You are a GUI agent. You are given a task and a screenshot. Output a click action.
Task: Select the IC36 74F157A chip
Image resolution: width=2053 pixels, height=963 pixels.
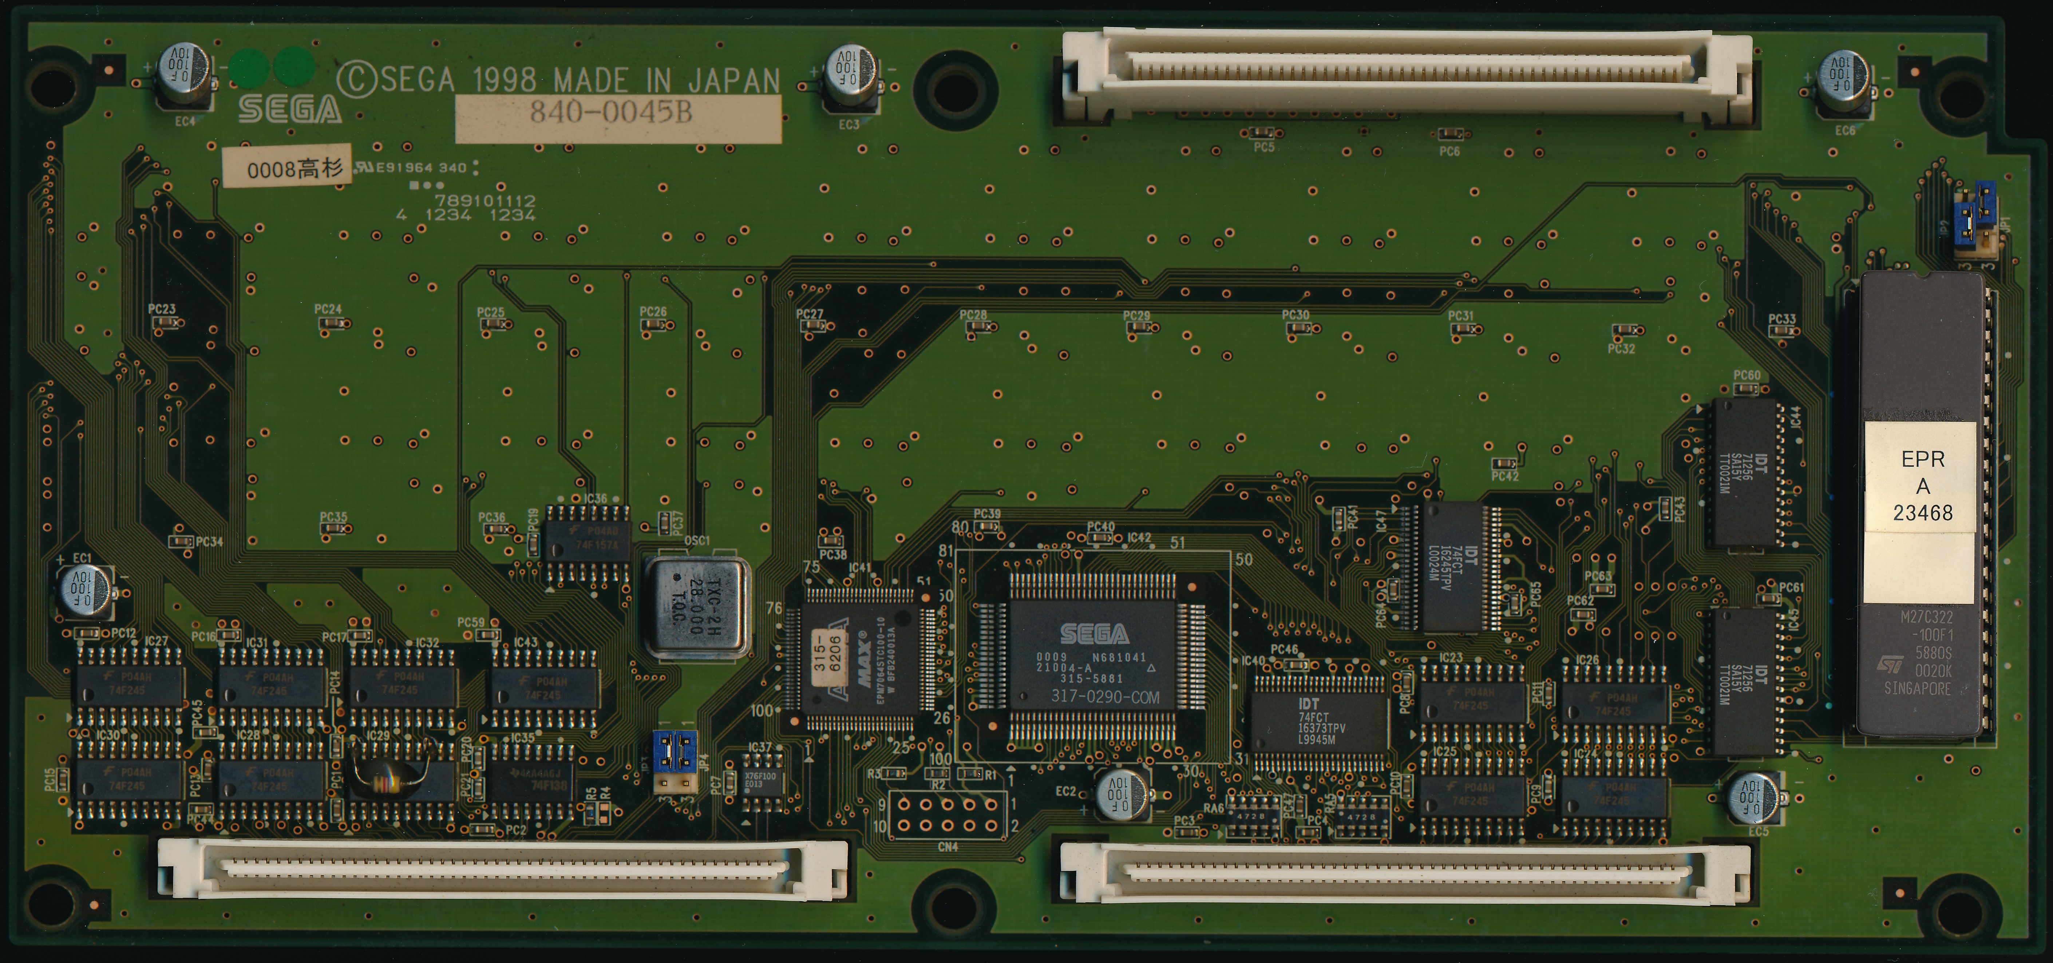click(x=588, y=540)
